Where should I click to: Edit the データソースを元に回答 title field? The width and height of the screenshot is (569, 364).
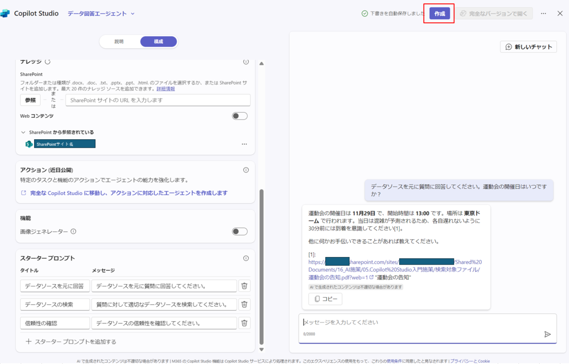[55, 286]
